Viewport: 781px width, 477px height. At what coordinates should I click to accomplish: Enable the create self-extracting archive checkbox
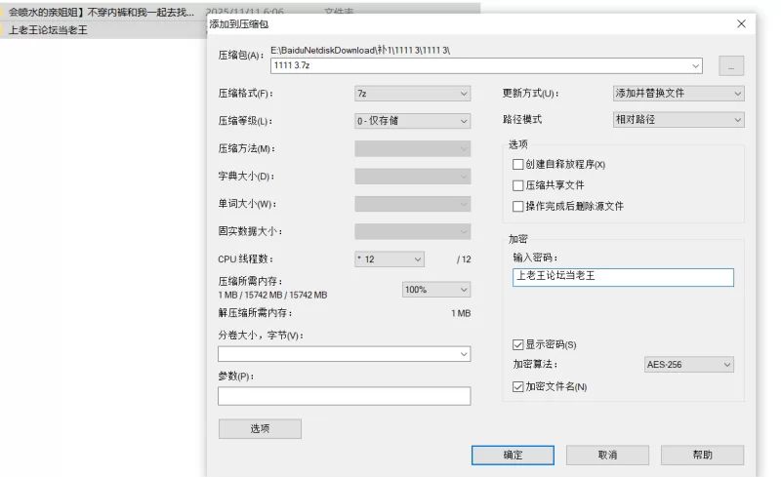click(518, 165)
